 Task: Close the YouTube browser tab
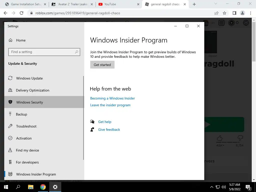click(x=138, y=4)
